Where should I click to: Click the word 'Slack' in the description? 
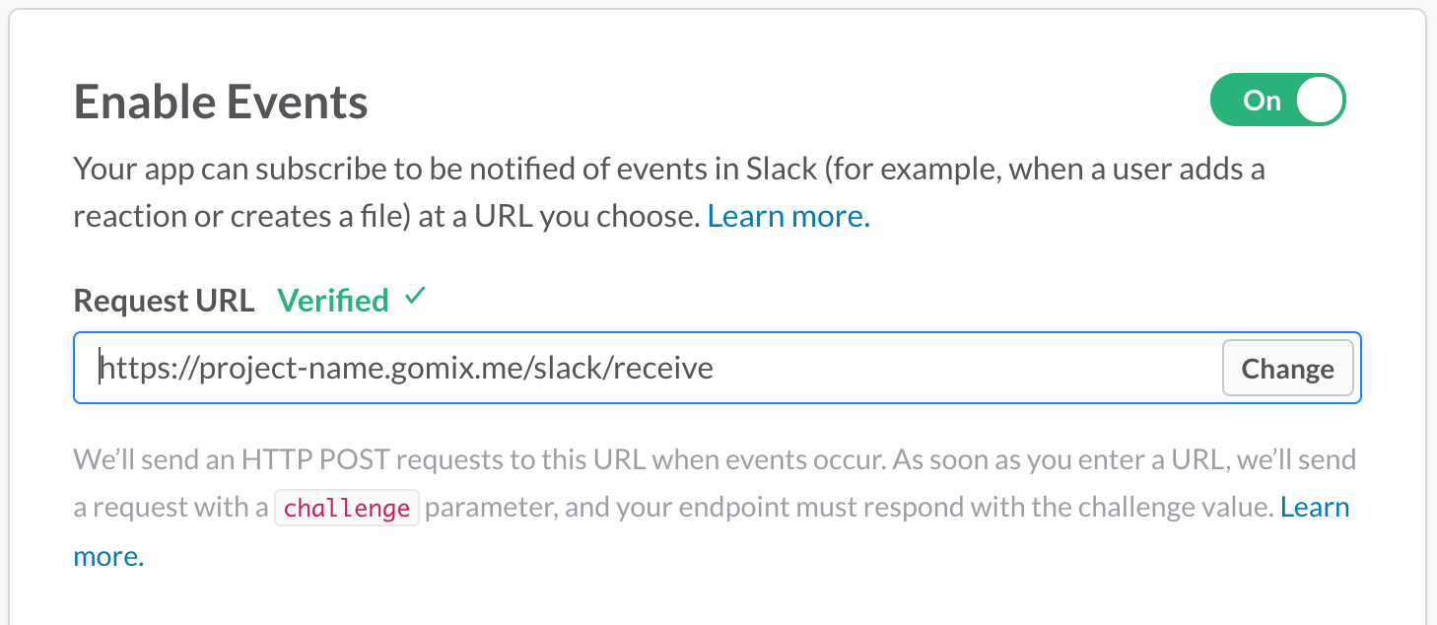click(x=782, y=170)
